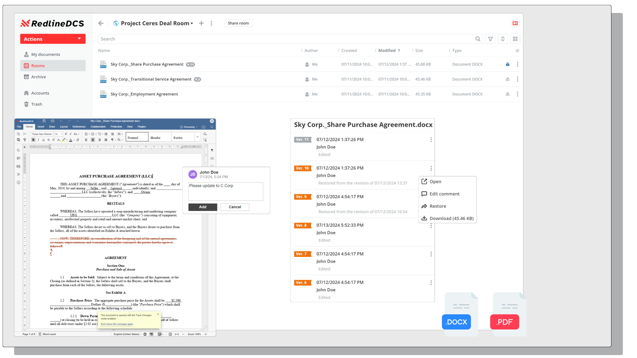Toggle the Strikethrough formatting in the toolbar

point(48,140)
